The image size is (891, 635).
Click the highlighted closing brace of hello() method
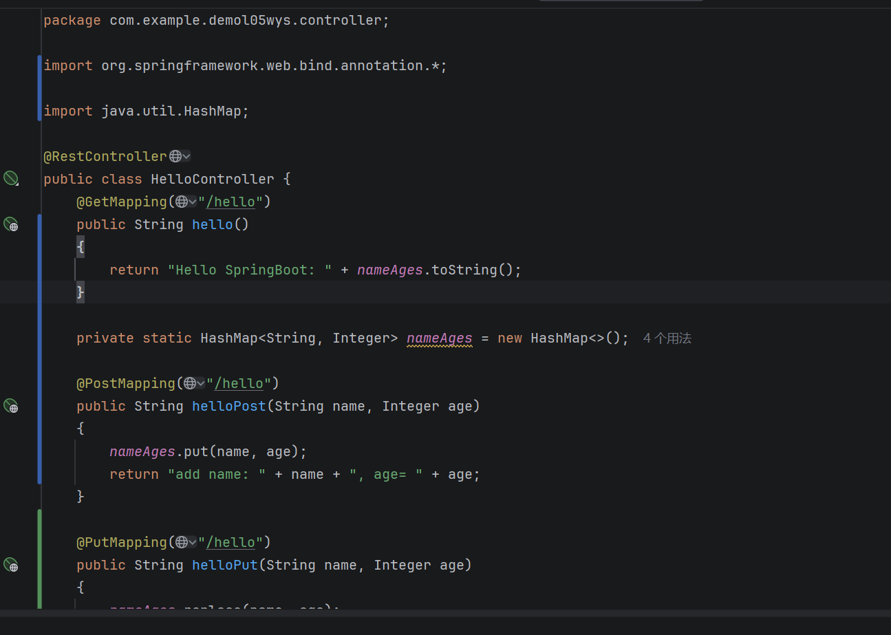pyautogui.click(x=80, y=292)
